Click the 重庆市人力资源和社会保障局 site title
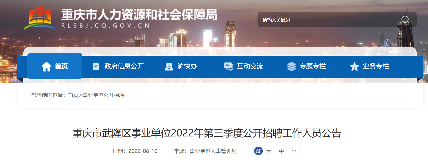The height and width of the screenshot is (160, 428). point(139,15)
